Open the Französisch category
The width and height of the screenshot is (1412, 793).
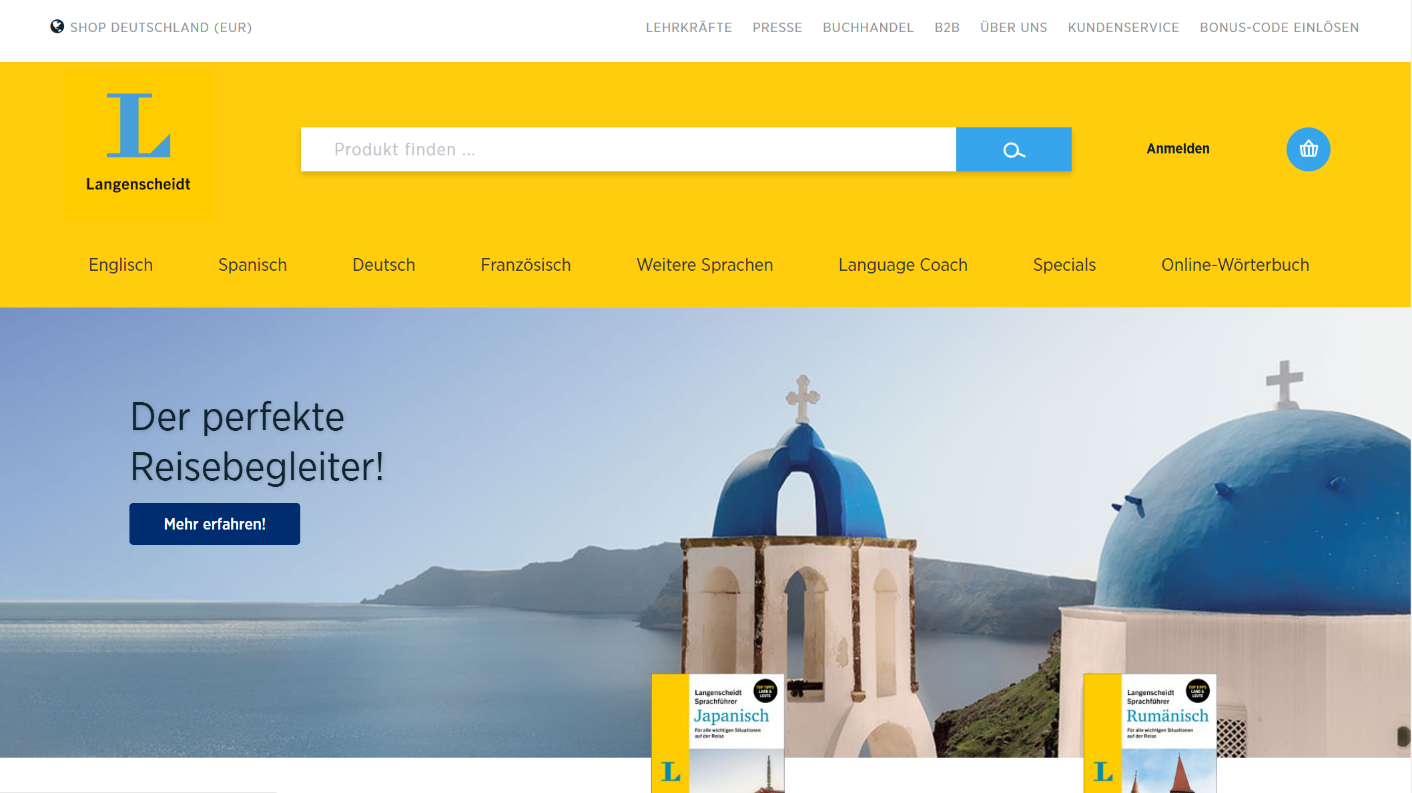click(x=526, y=265)
